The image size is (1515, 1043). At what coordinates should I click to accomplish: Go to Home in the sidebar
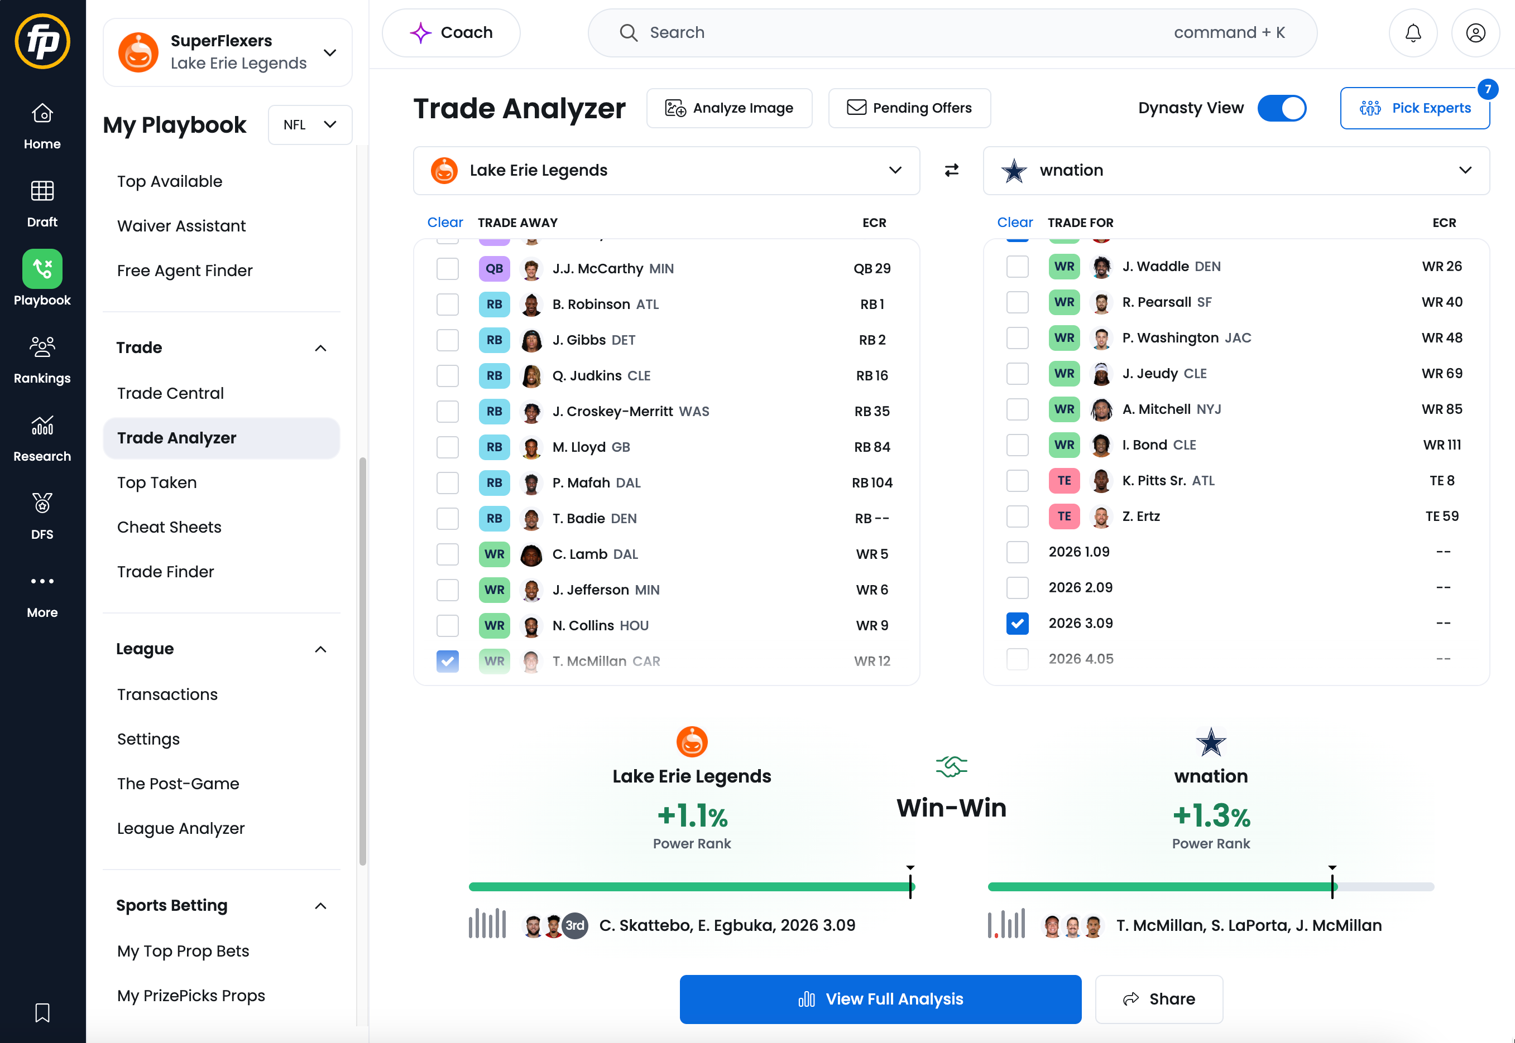tap(42, 127)
